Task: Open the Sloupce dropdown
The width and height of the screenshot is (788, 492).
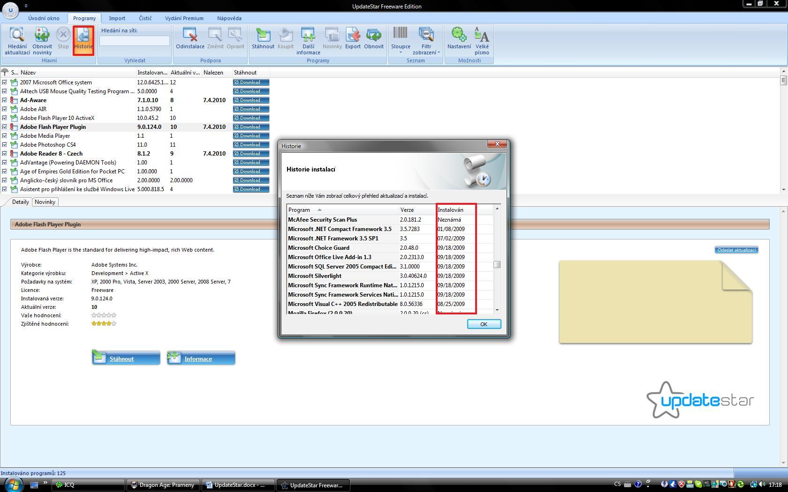Action: [x=401, y=40]
